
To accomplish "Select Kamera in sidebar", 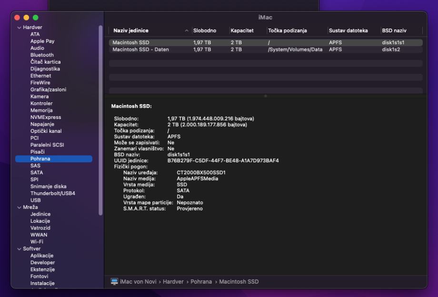I will point(40,97).
